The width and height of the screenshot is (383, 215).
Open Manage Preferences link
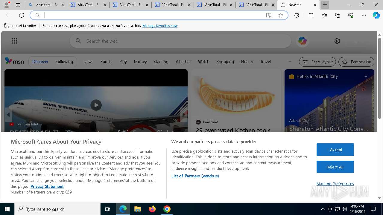click(335, 184)
